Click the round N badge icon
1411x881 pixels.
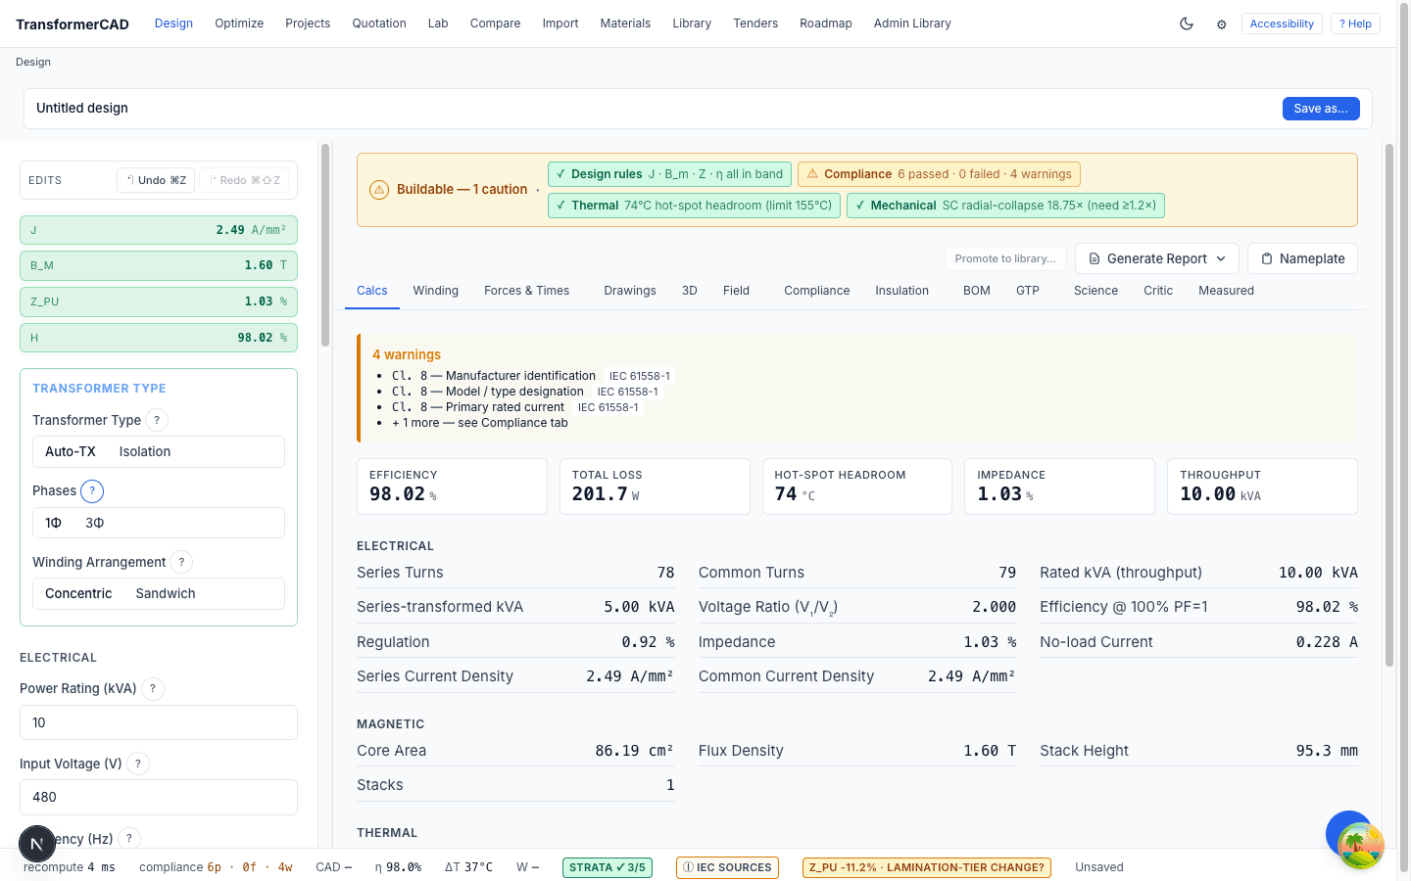(37, 843)
